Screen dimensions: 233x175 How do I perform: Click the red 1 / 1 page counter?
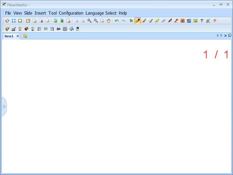[216, 55]
